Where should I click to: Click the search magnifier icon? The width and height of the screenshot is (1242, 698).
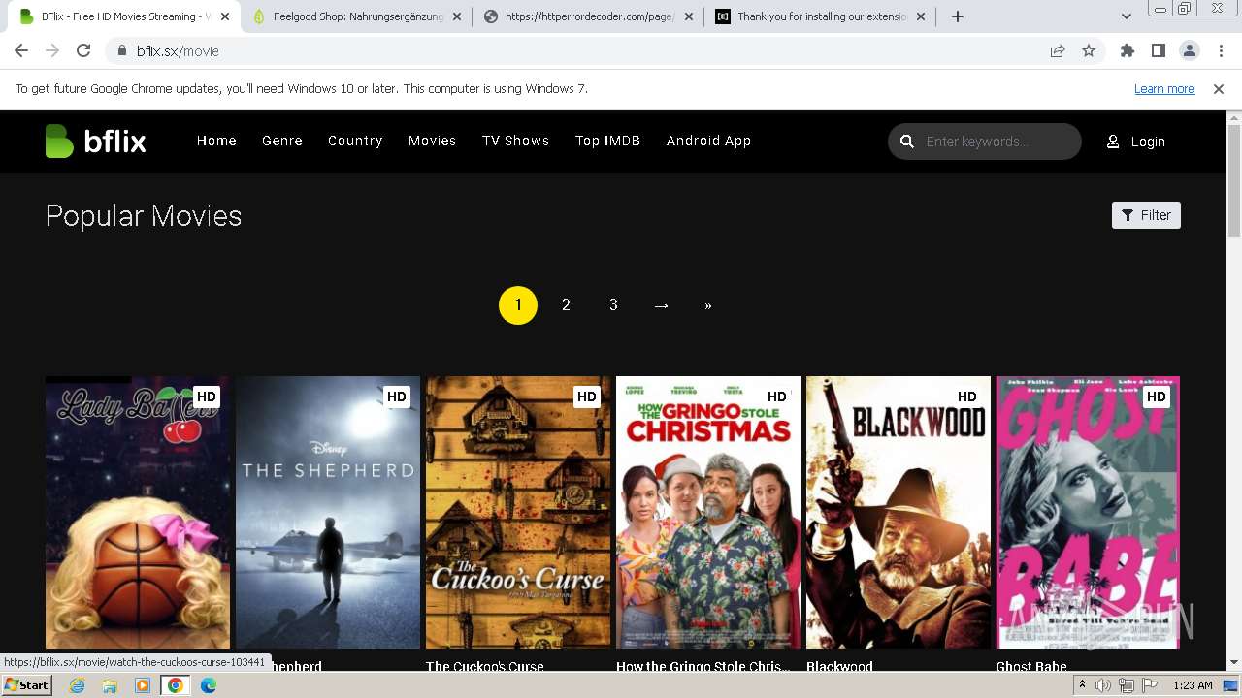click(x=907, y=142)
